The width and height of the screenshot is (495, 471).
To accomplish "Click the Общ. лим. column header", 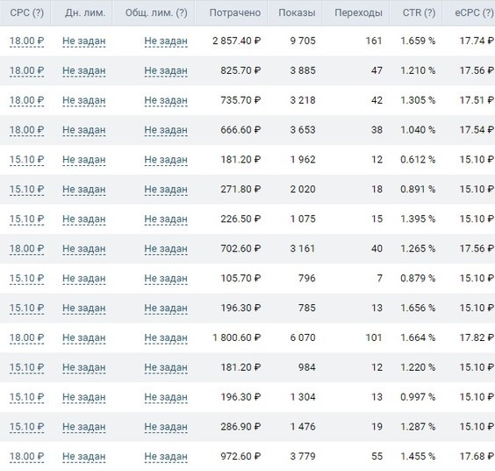I will (156, 12).
